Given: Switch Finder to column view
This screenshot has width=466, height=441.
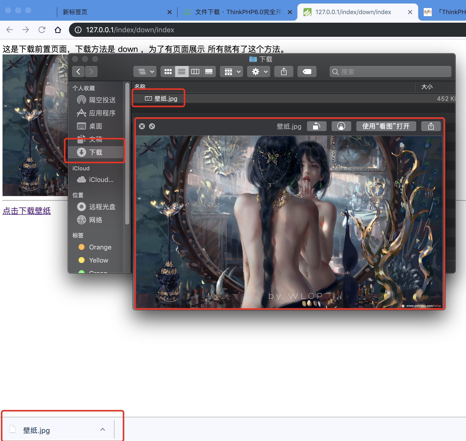Looking at the screenshot, I should (195, 72).
